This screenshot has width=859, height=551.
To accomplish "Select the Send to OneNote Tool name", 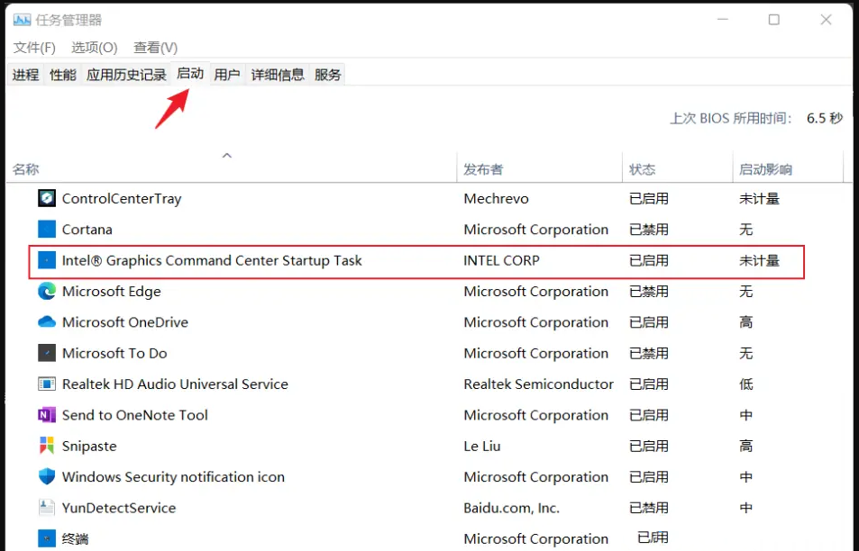I will pos(135,415).
